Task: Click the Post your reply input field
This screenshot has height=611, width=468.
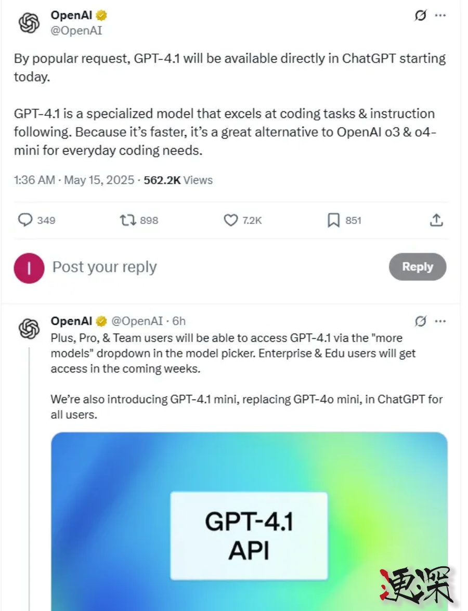Action: coord(104,267)
